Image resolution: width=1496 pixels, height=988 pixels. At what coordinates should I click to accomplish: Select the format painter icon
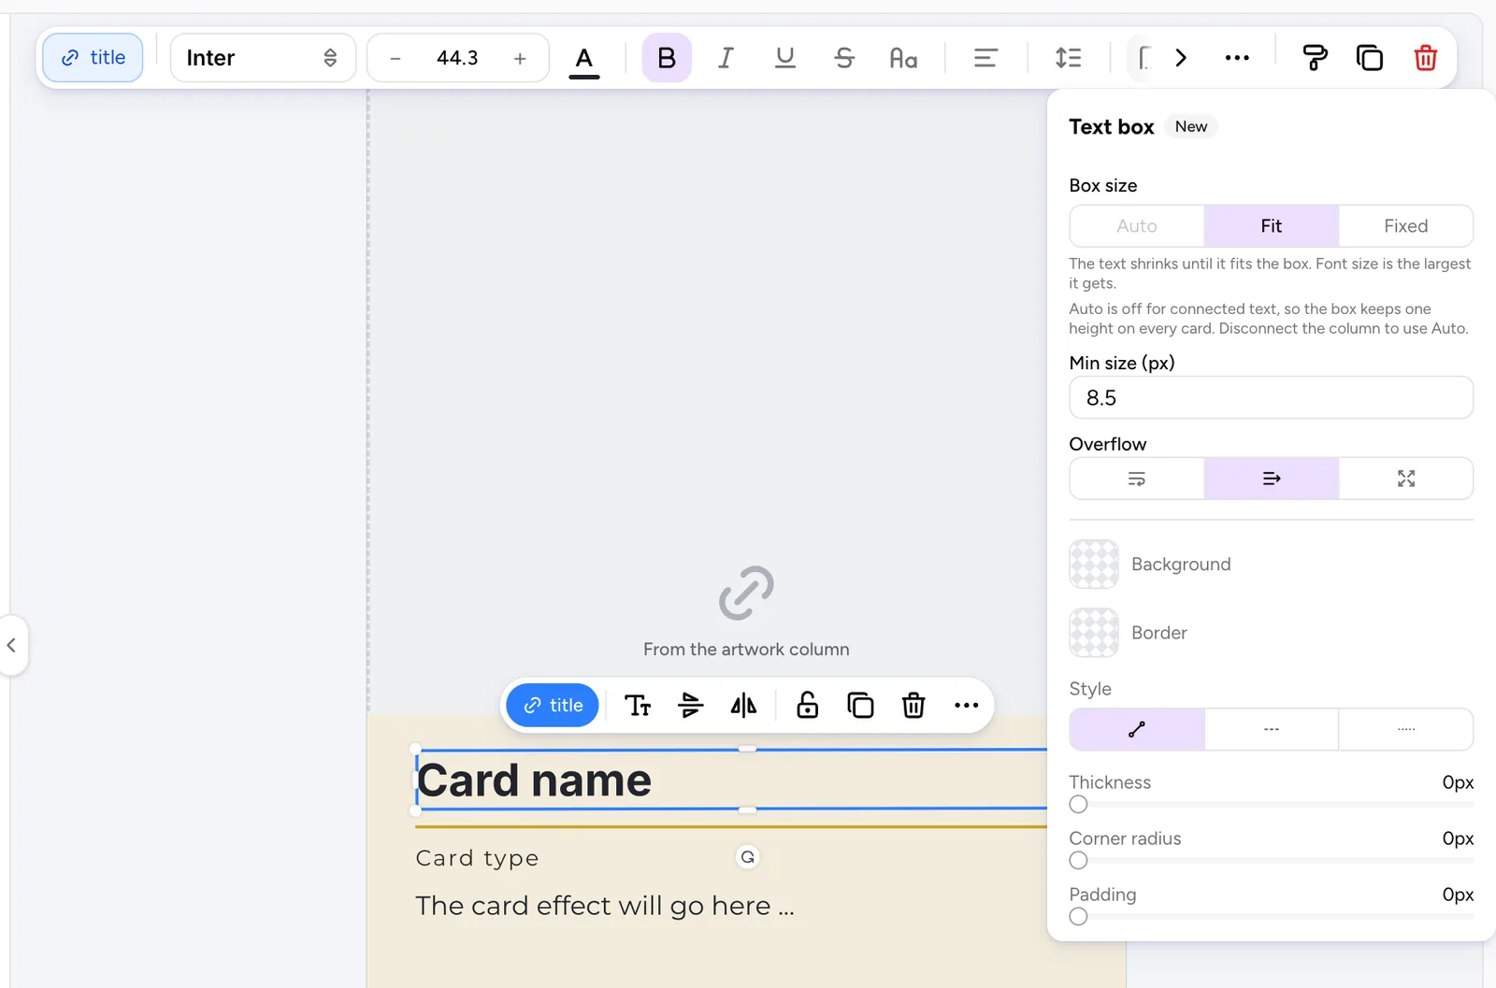(1315, 58)
